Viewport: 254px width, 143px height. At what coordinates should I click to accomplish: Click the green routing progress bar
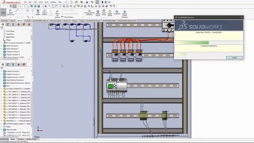coord(192,43)
